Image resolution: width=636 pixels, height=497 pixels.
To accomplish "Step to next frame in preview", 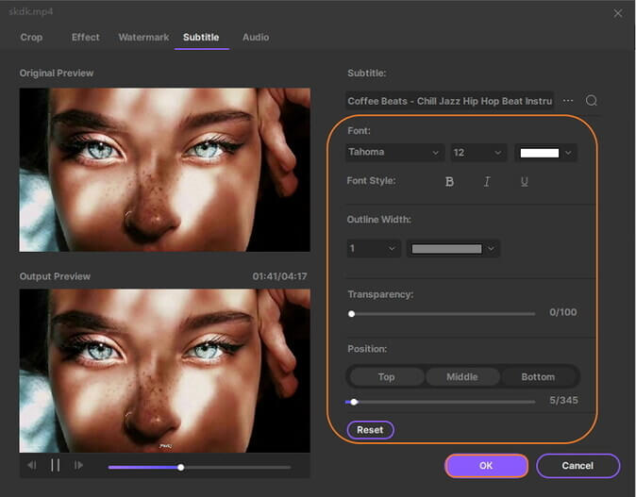I will (x=78, y=465).
